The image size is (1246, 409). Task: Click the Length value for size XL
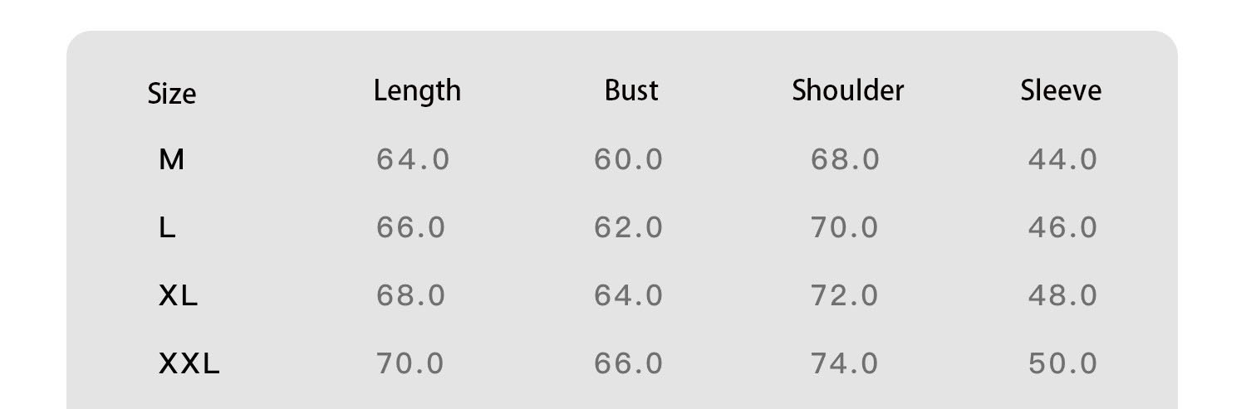(411, 295)
